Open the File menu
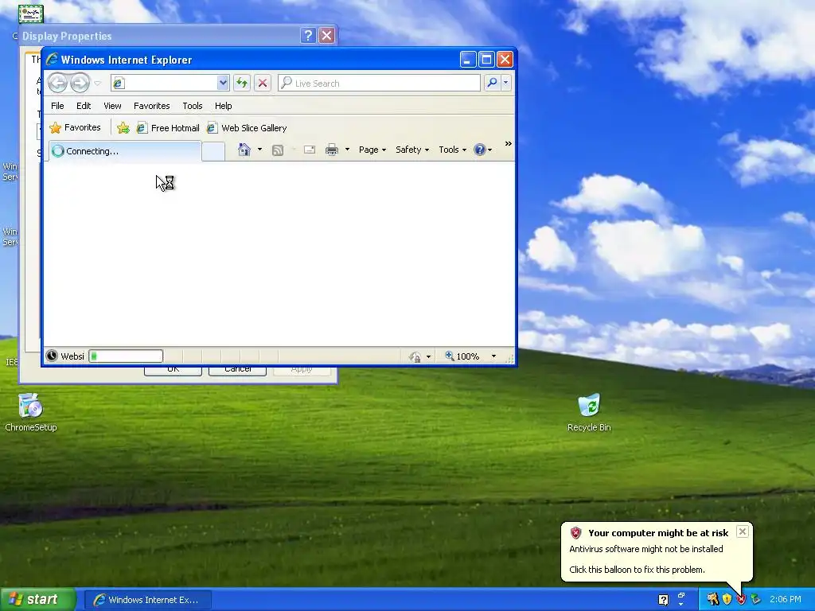Image resolution: width=815 pixels, height=611 pixels. click(57, 106)
